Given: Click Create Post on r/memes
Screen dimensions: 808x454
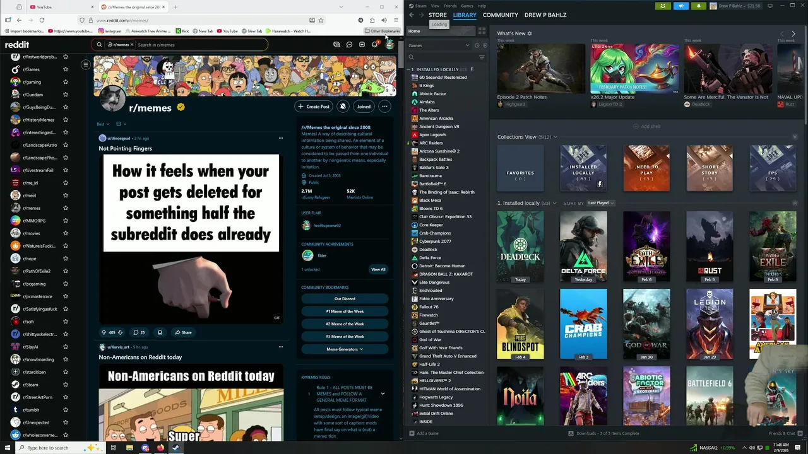Looking at the screenshot, I should pyautogui.click(x=314, y=107).
